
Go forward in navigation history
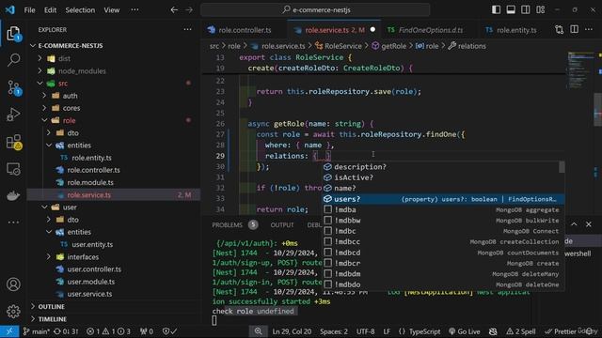[x=189, y=10]
